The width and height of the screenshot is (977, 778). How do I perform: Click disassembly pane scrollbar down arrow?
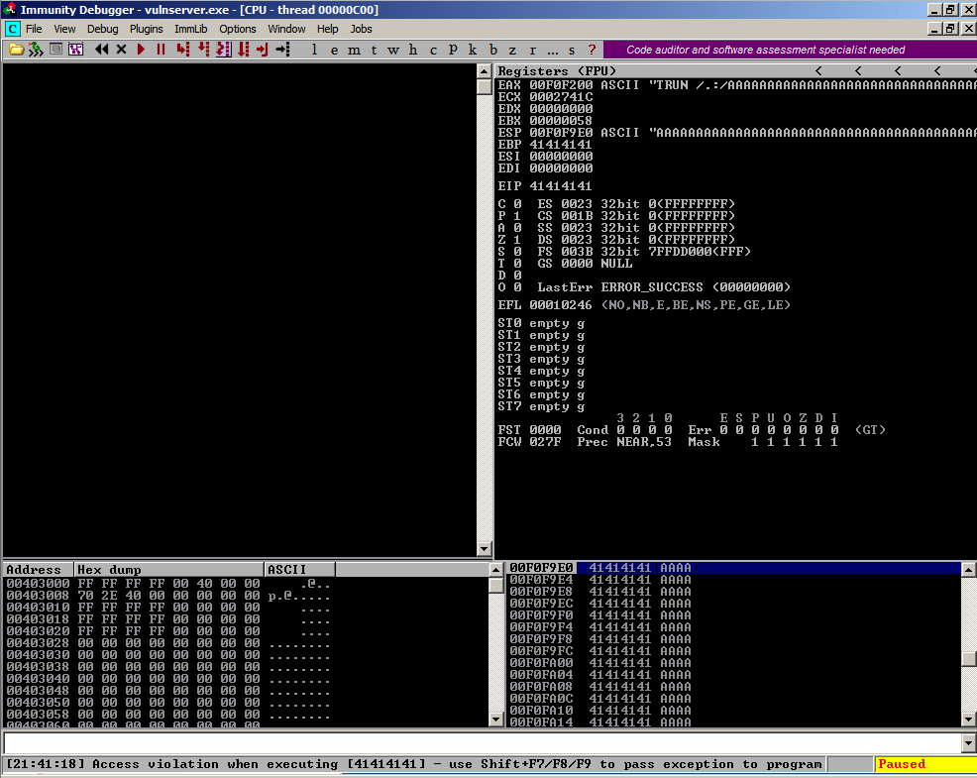tap(485, 549)
